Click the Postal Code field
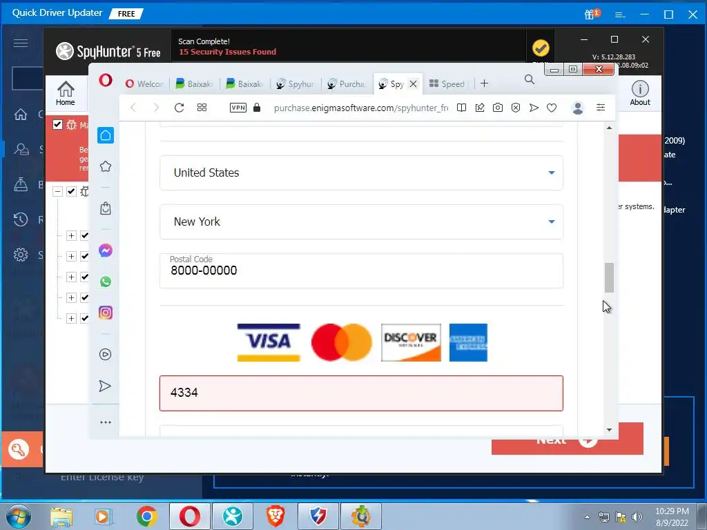This screenshot has width=707, height=530. tap(361, 271)
